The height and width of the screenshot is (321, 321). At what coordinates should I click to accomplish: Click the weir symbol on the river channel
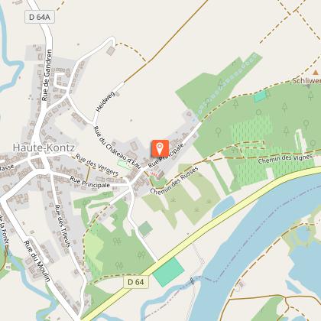click(x=193, y=280)
